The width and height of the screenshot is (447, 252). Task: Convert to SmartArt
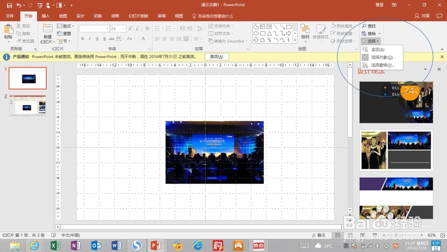[x=228, y=41]
